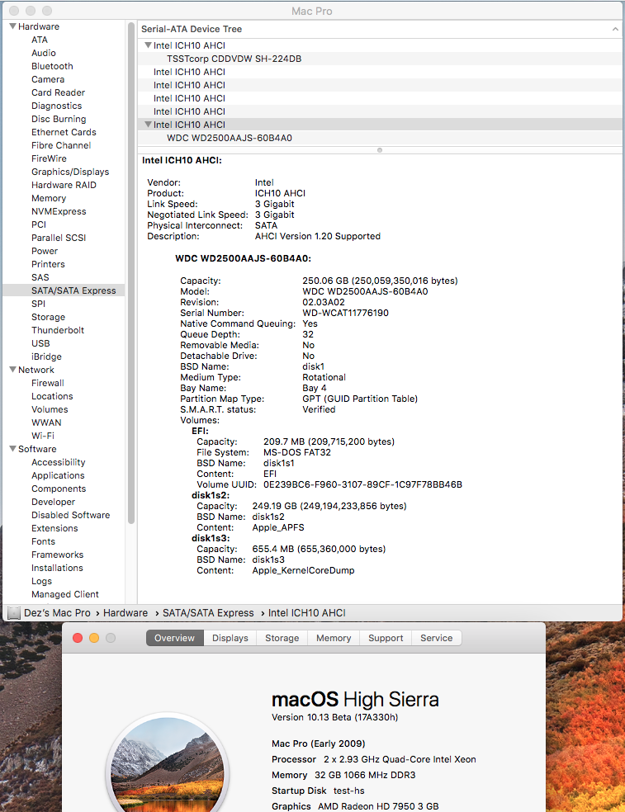Select Storage in the hardware sidebar

pos(48,317)
